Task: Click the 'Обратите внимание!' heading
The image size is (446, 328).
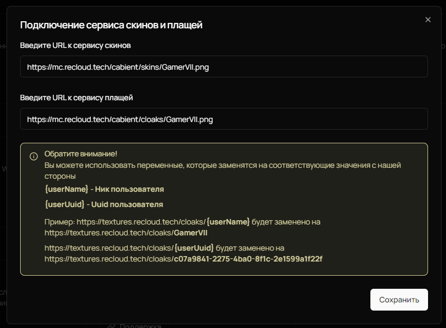Action: tap(80, 154)
